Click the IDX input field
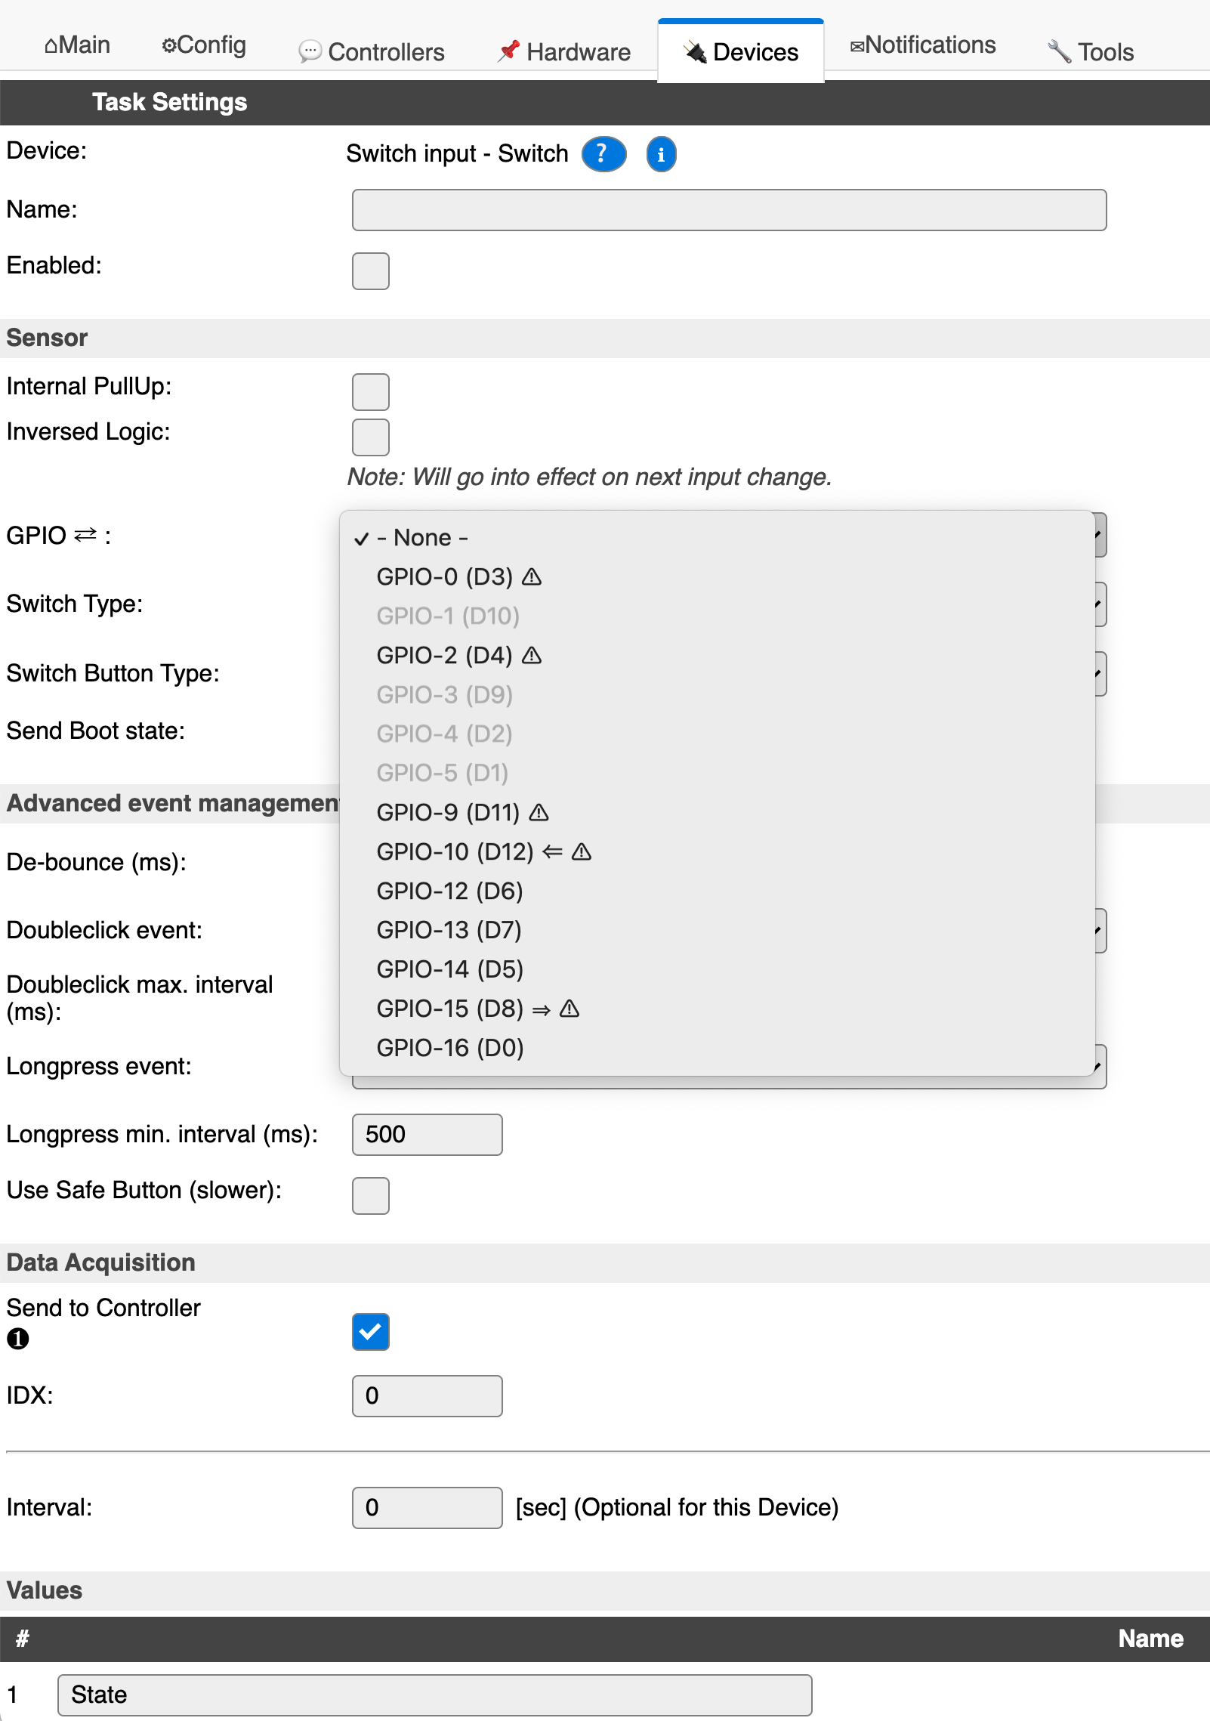Image resolution: width=1210 pixels, height=1721 pixels. point(427,1396)
